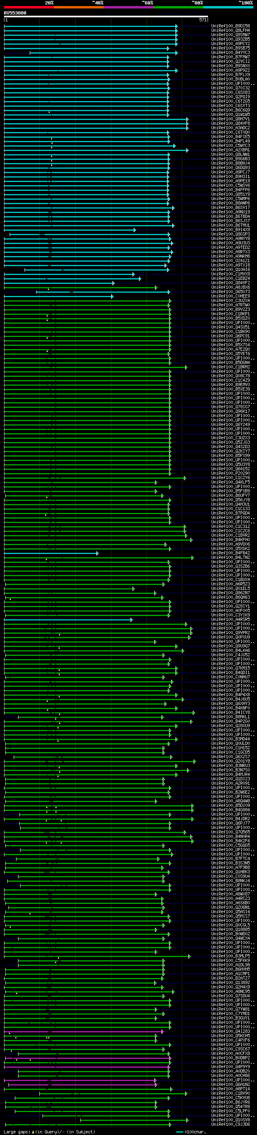Open hit UniRef100_C6T2G5
Screen dimensions: 257x1135
230,101
